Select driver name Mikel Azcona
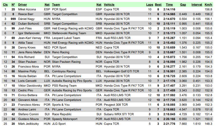The height and width of the screenshot is (127, 216). pos(27,9)
